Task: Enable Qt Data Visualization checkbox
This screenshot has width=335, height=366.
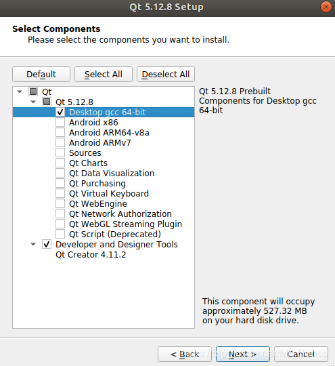Action: pos(60,173)
